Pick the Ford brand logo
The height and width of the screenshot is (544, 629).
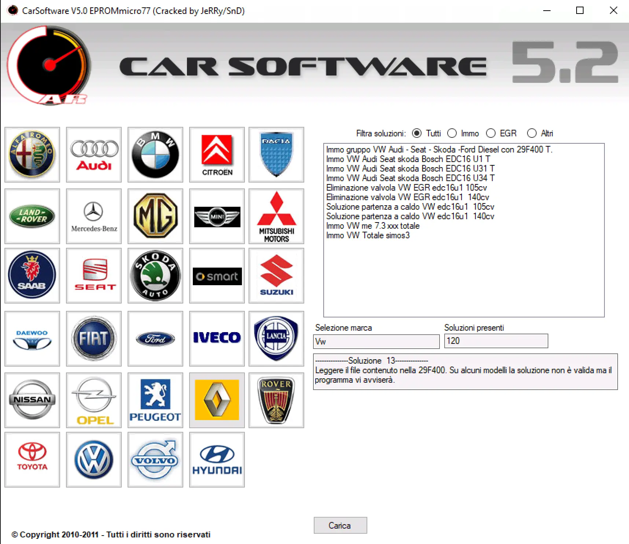(x=155, y=338)
